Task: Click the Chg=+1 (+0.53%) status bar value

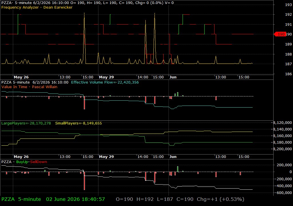Action: (x=221, y=199)
